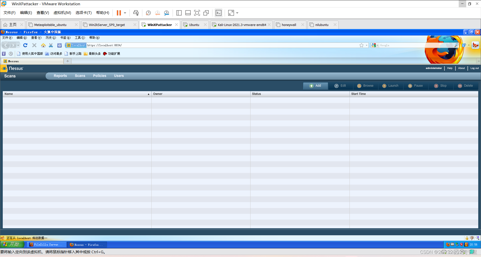Sort scans by Name column header

pyautogui.click(x=77, y=94)
